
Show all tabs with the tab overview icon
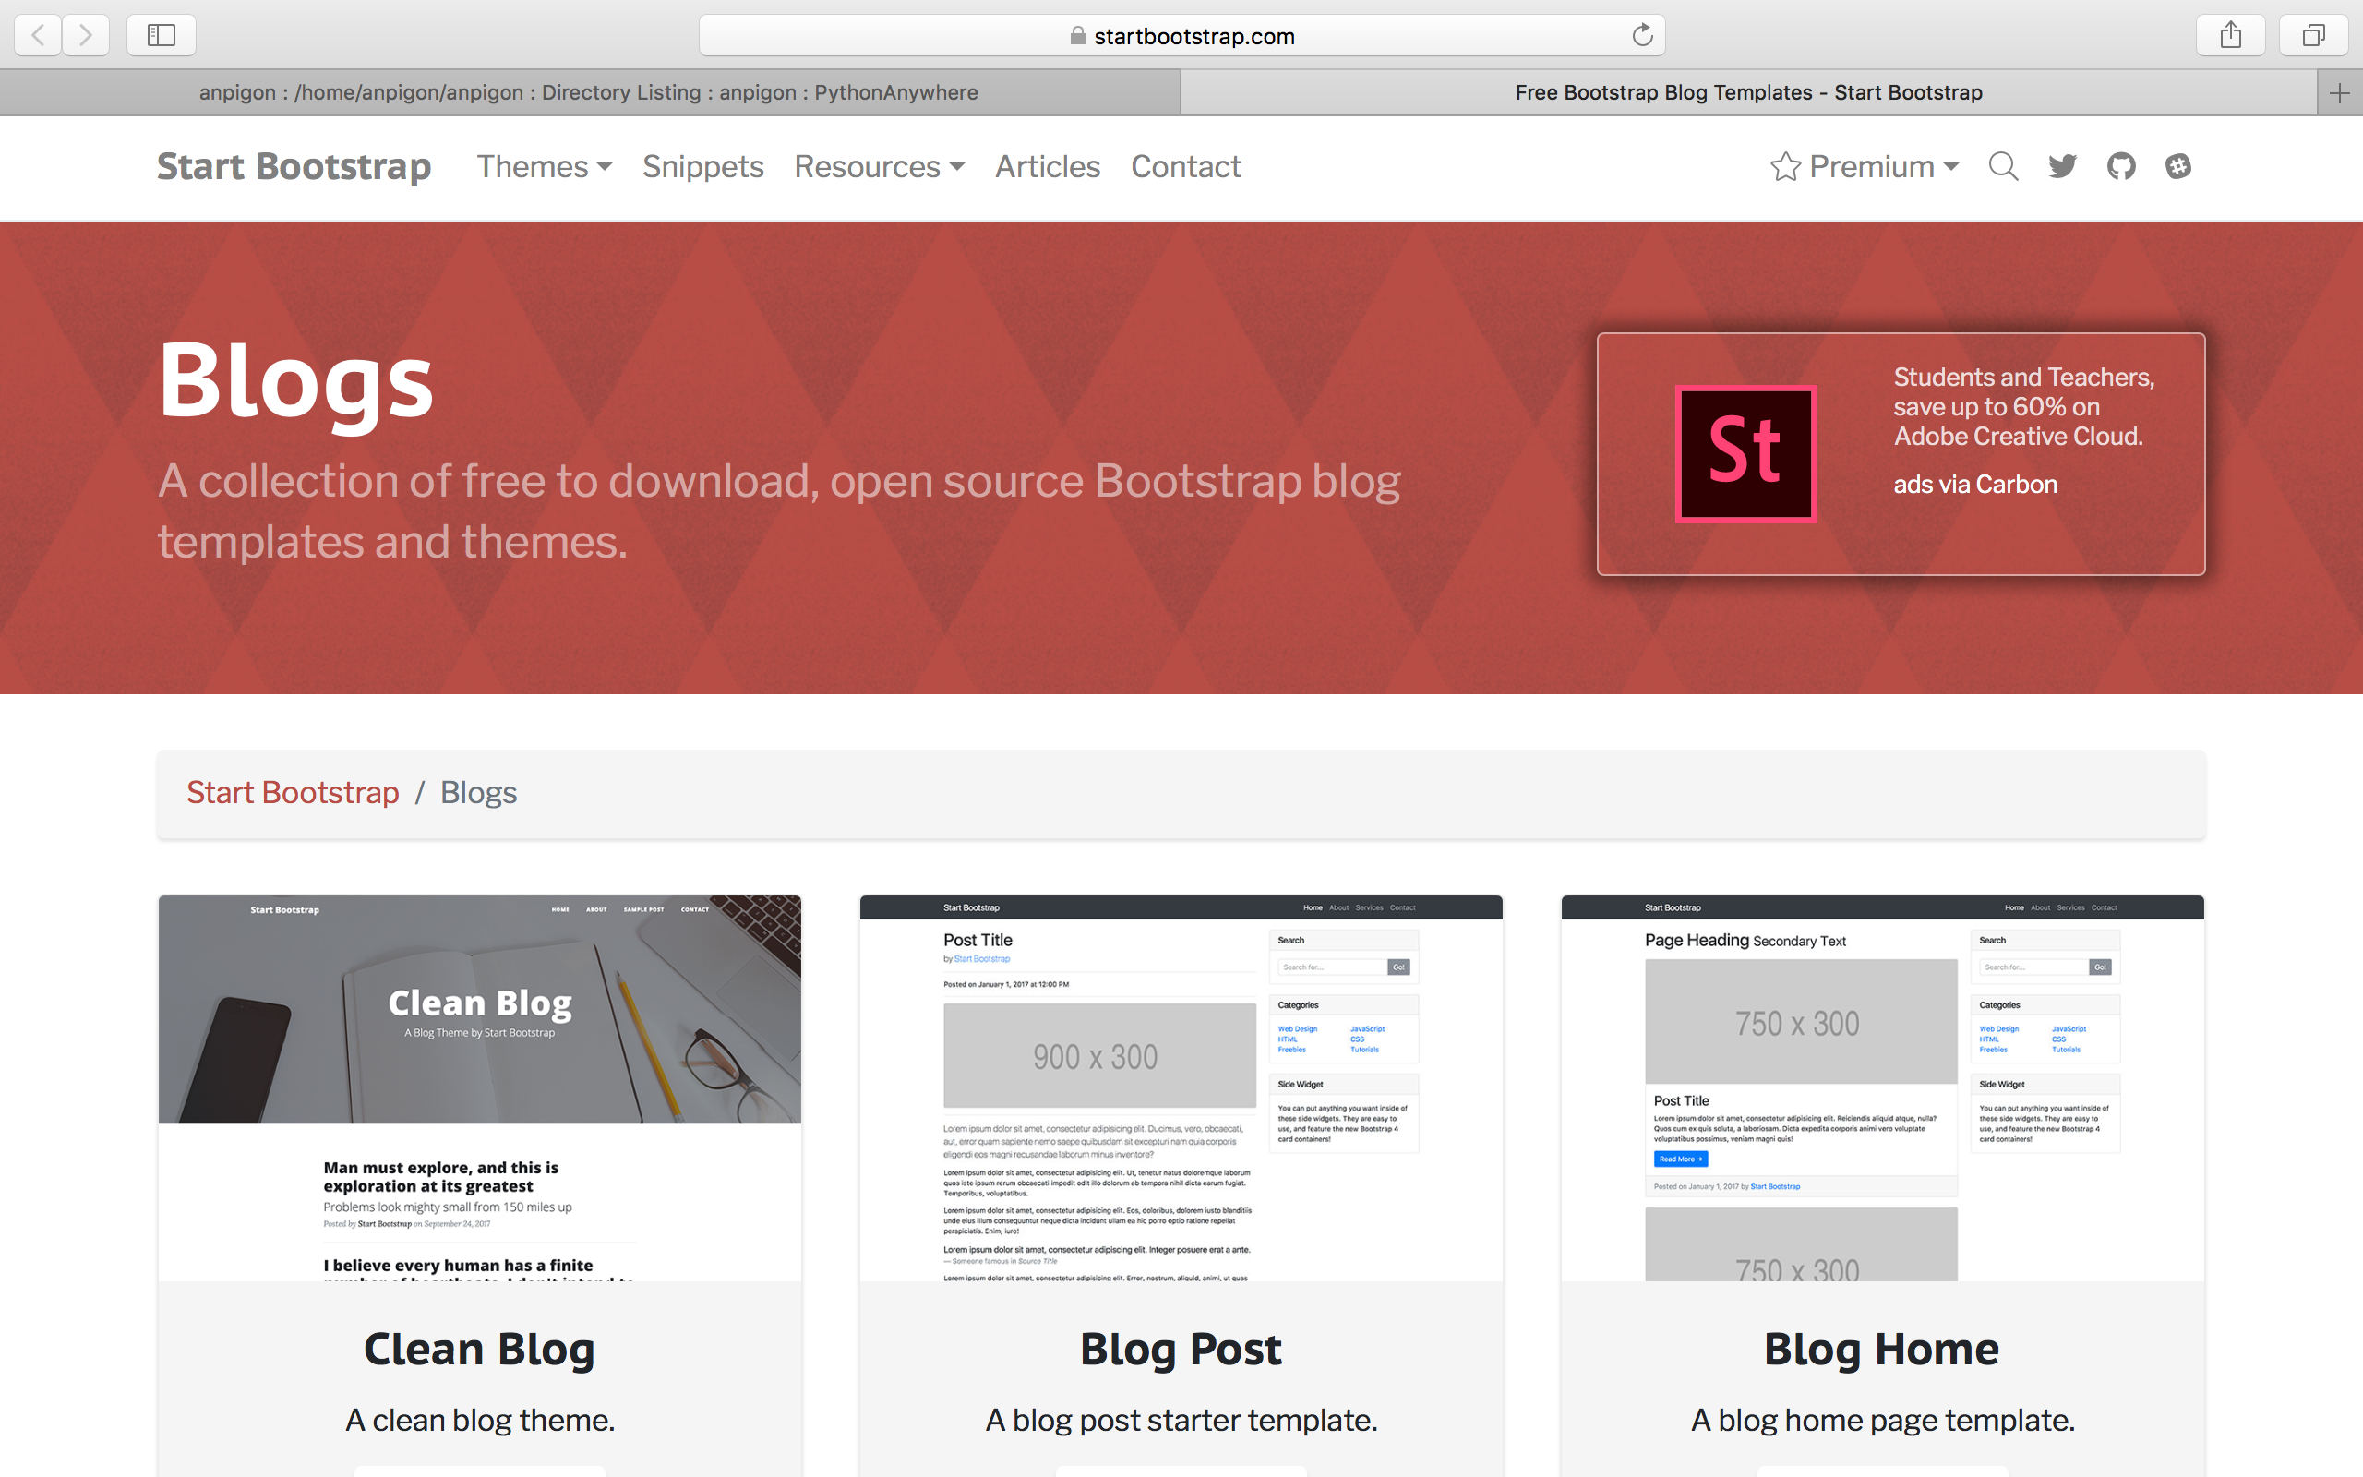click(2314, 35)
